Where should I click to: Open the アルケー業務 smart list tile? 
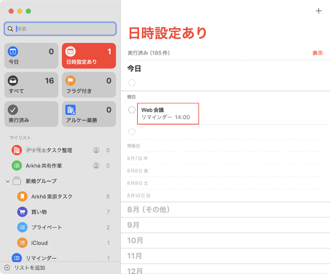[x=89, y=114]
